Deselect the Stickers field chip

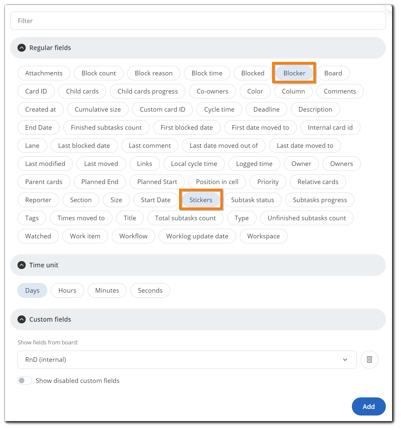[201, 200]
